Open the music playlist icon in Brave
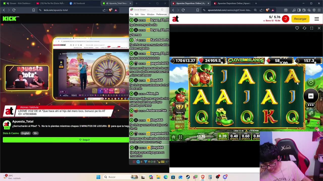Screen dimensions: 323x181 [294, 10]
